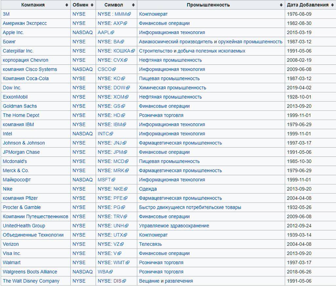
Task: Click external link icon after NYSE: DIS
Action: tap(124, 281)
